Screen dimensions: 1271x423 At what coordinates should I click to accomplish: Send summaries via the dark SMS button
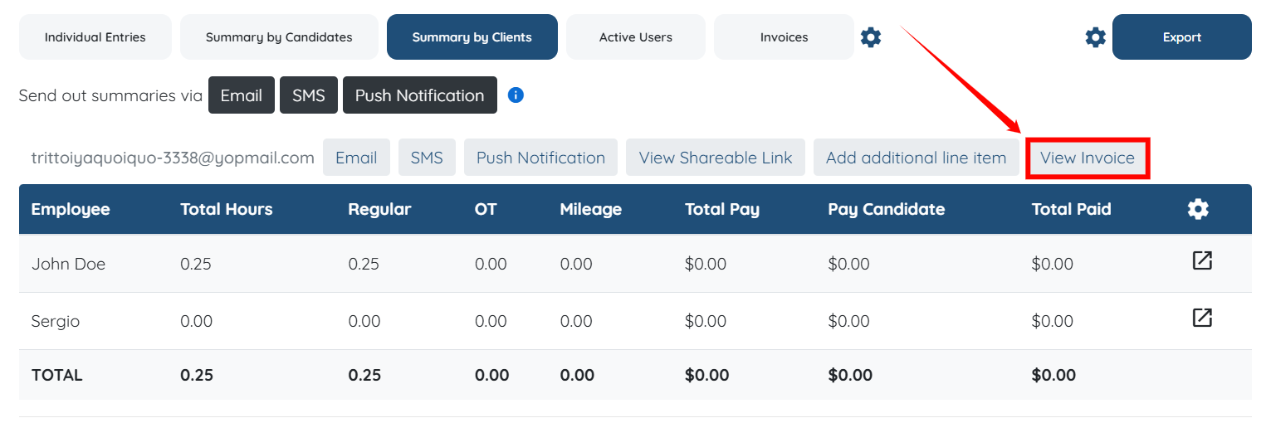click(x=309, y=95)
